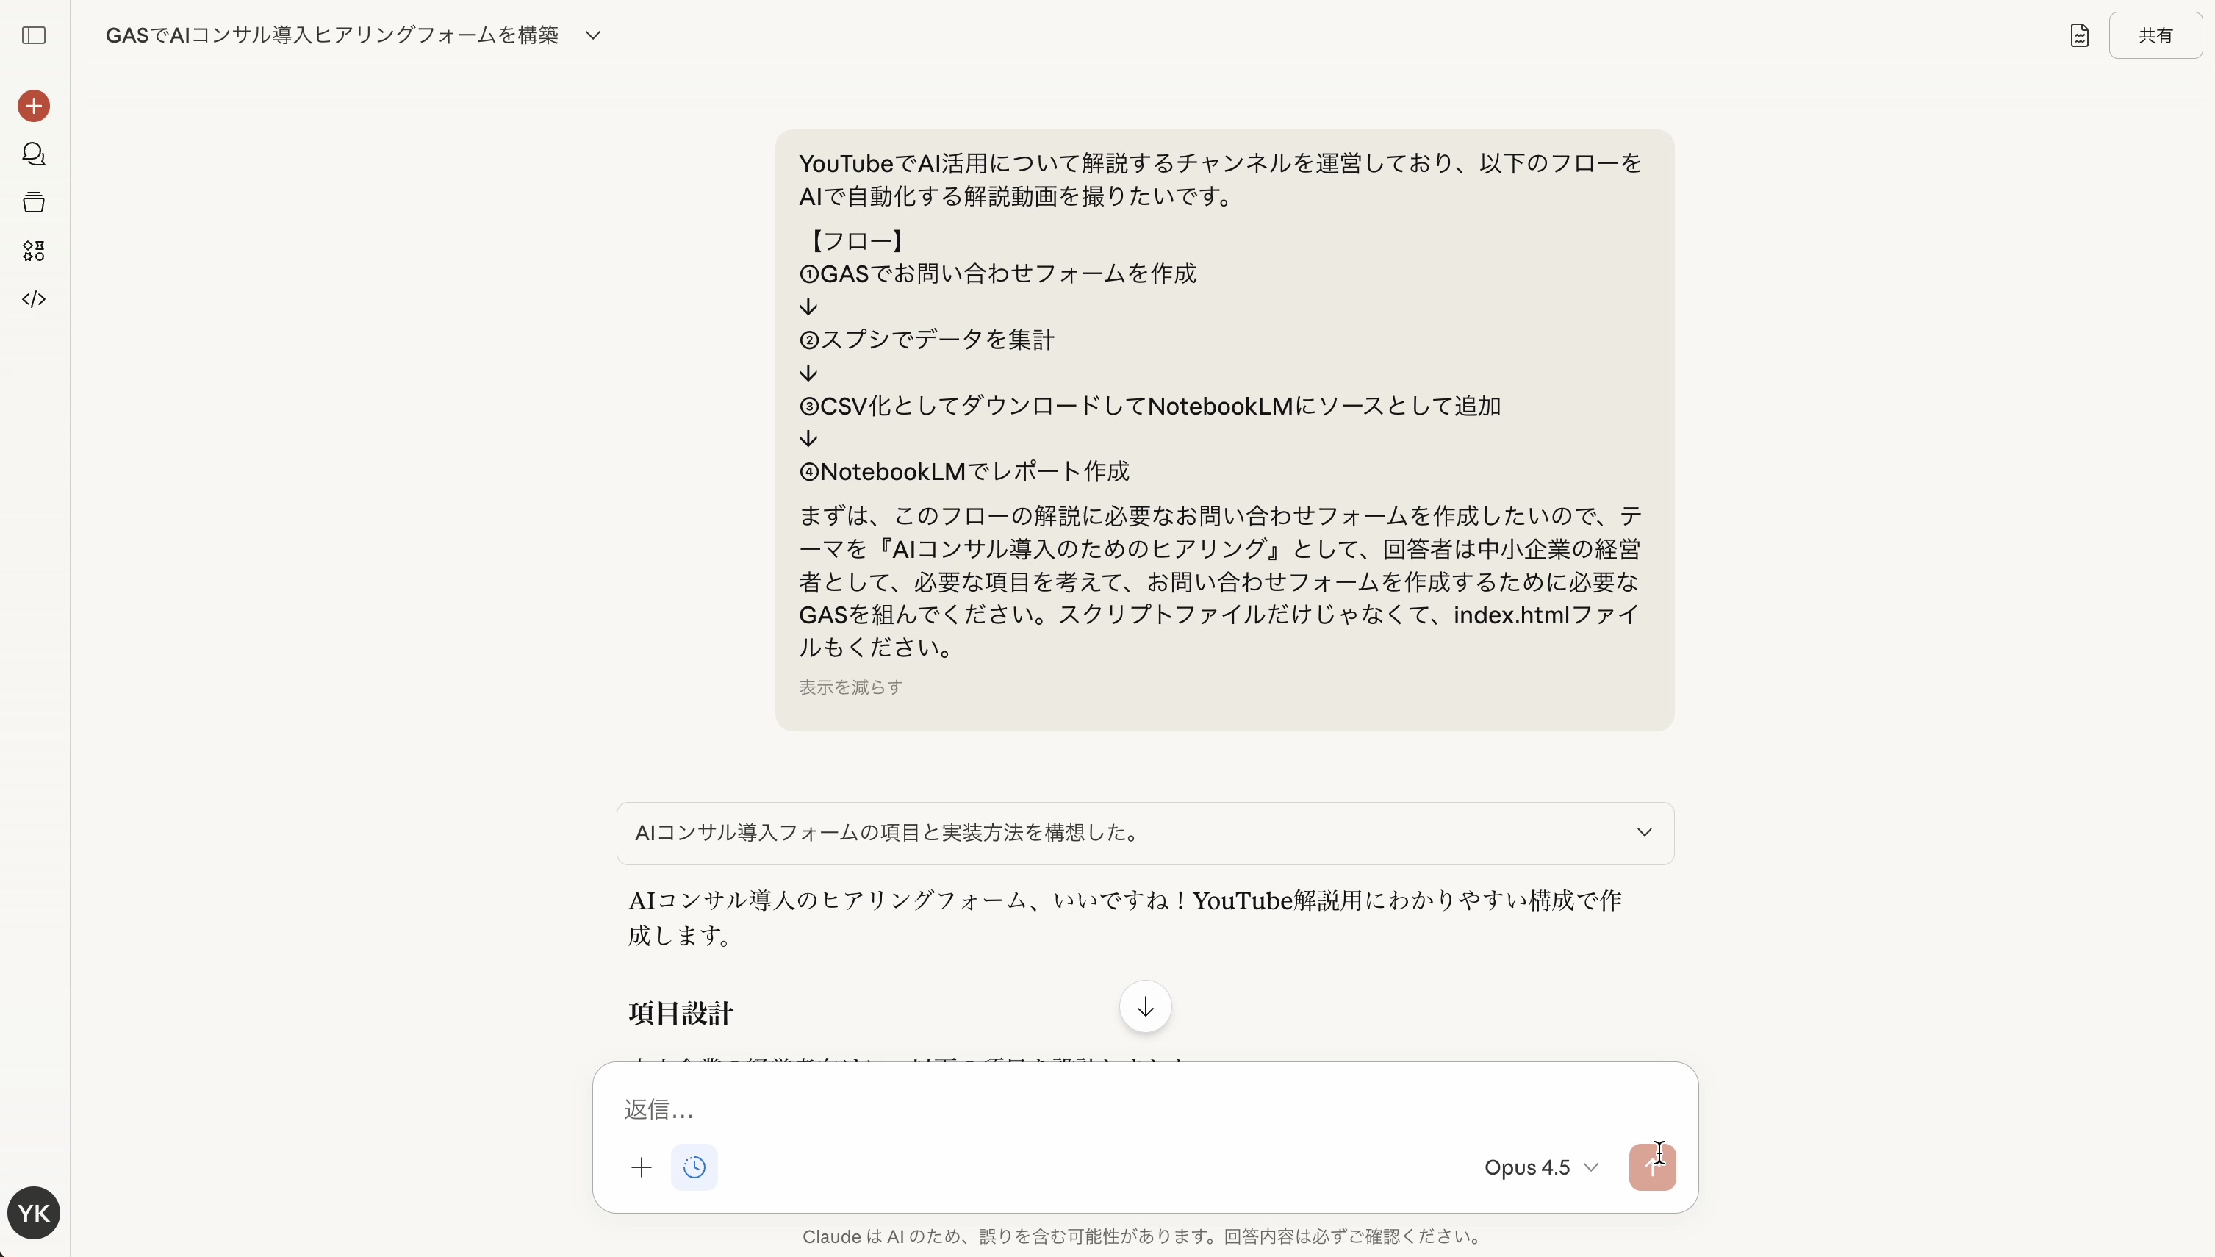Viewport: 2215px width, 1257px height.
Task: Open the Artifacts section in the sidebar
Action: [x=33, y=251]
